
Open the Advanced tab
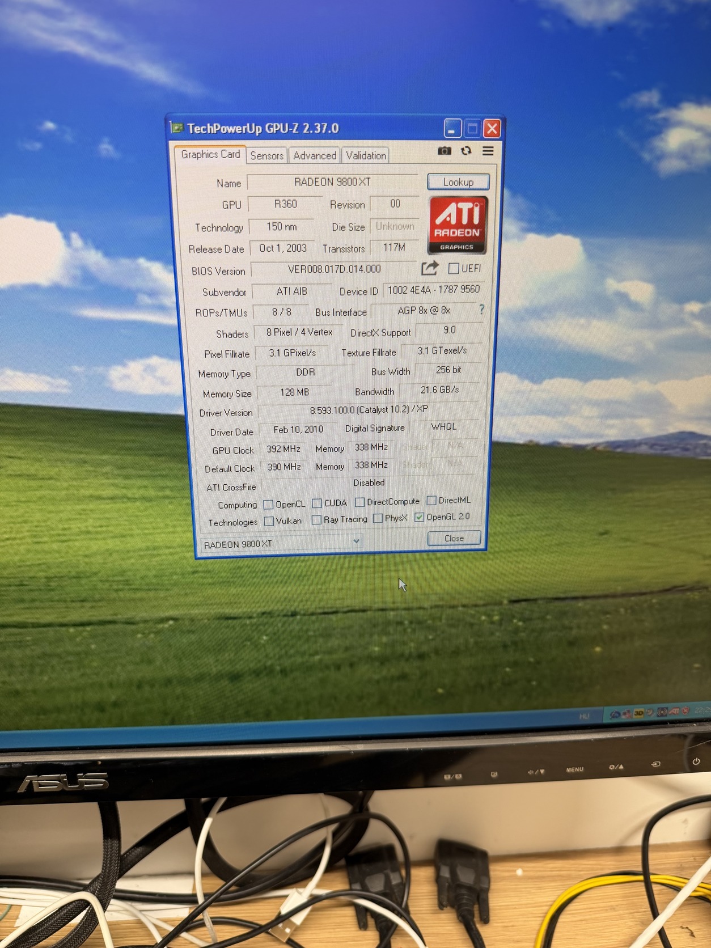tap(315, 155)
